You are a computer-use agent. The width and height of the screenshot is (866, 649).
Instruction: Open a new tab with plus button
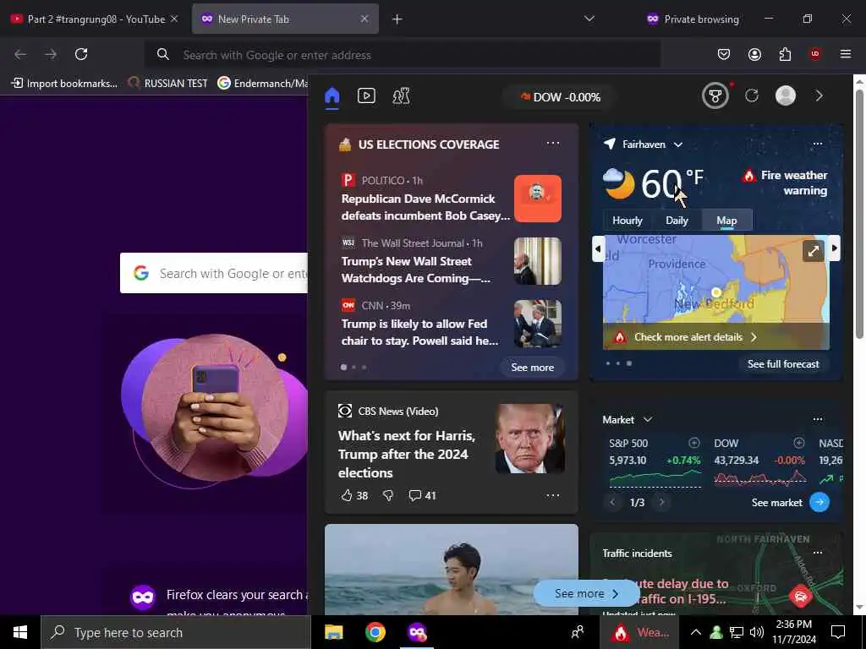click(x=397, y=19)
